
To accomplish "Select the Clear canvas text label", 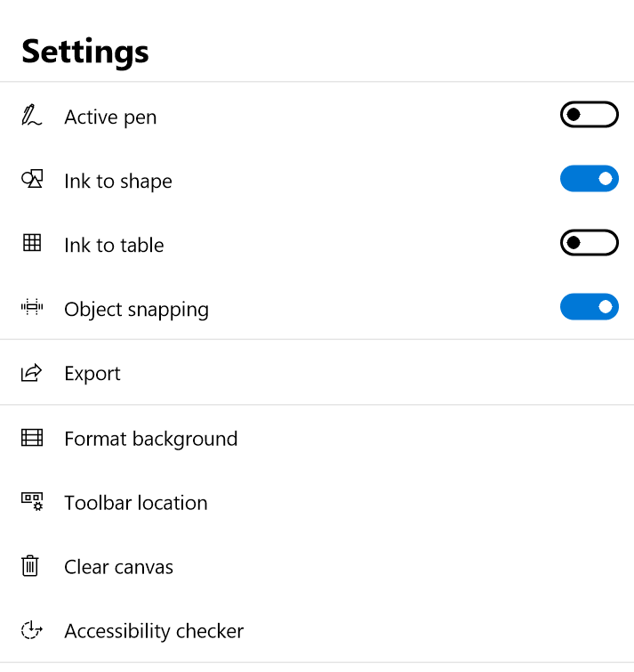I will [118, 567].
